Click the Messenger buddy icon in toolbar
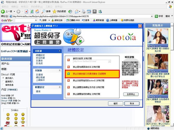Screen dimensions: 174x130 tap(100, 12)
